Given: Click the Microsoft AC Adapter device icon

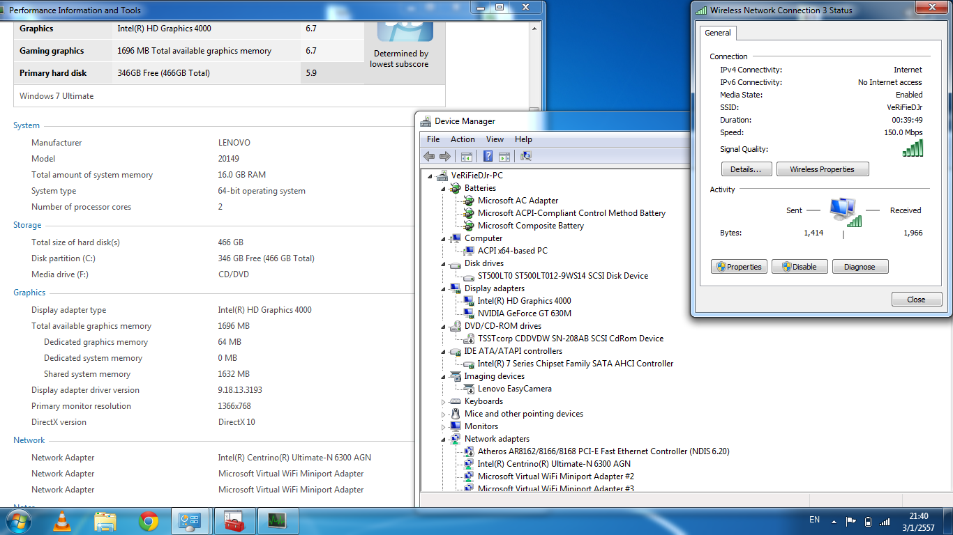Looking at the screenshot, I should 469,201.
